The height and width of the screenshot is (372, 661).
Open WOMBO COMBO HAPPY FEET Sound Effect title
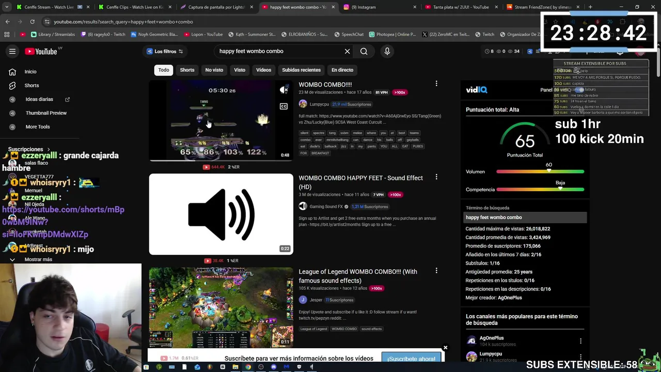tap(360, 182)
